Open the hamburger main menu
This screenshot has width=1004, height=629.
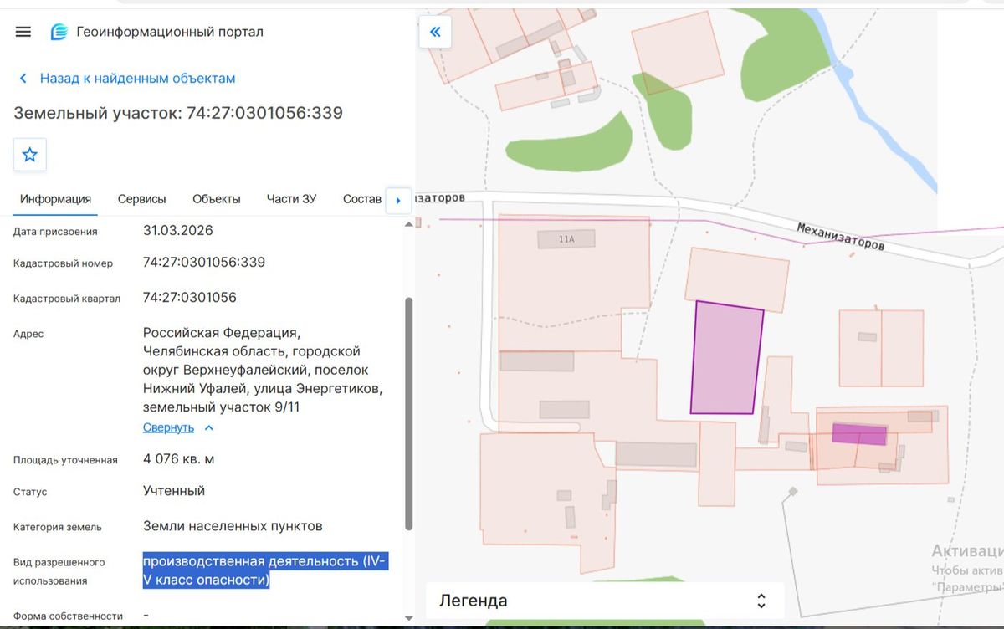pos(23,32)
